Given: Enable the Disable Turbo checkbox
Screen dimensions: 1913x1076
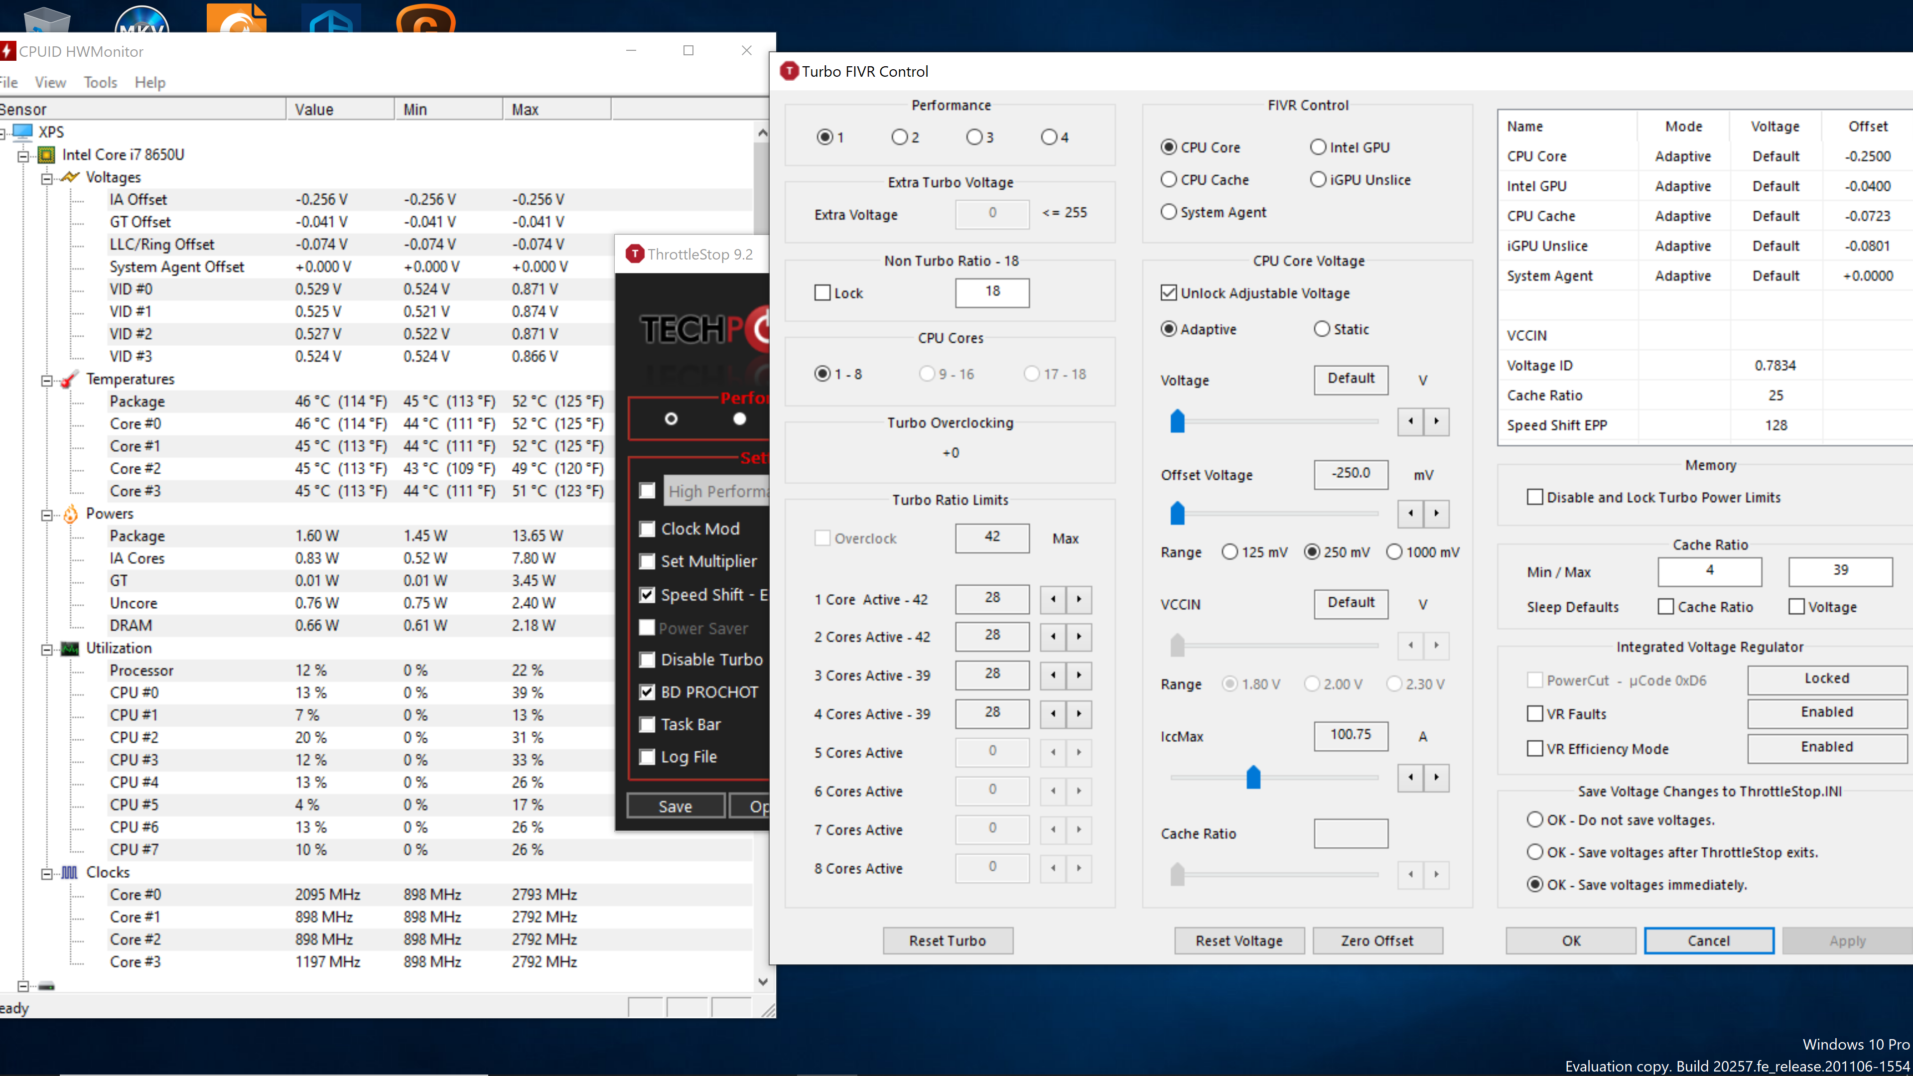Looking at the screenshot, I should [648, 660].
